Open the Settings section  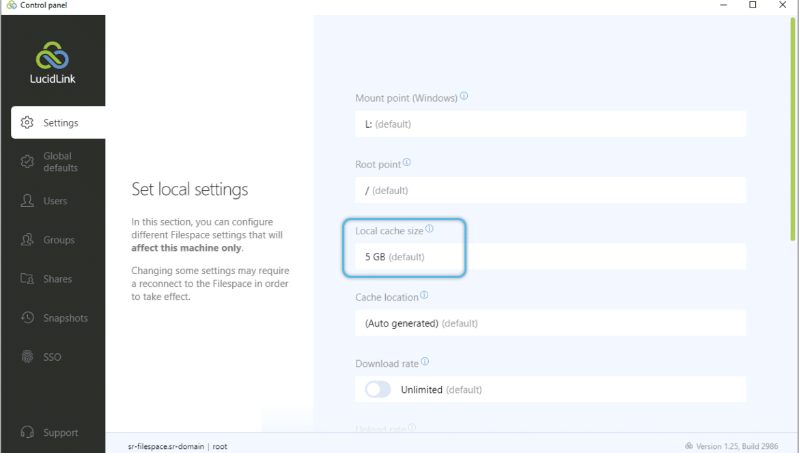(58, 122)
